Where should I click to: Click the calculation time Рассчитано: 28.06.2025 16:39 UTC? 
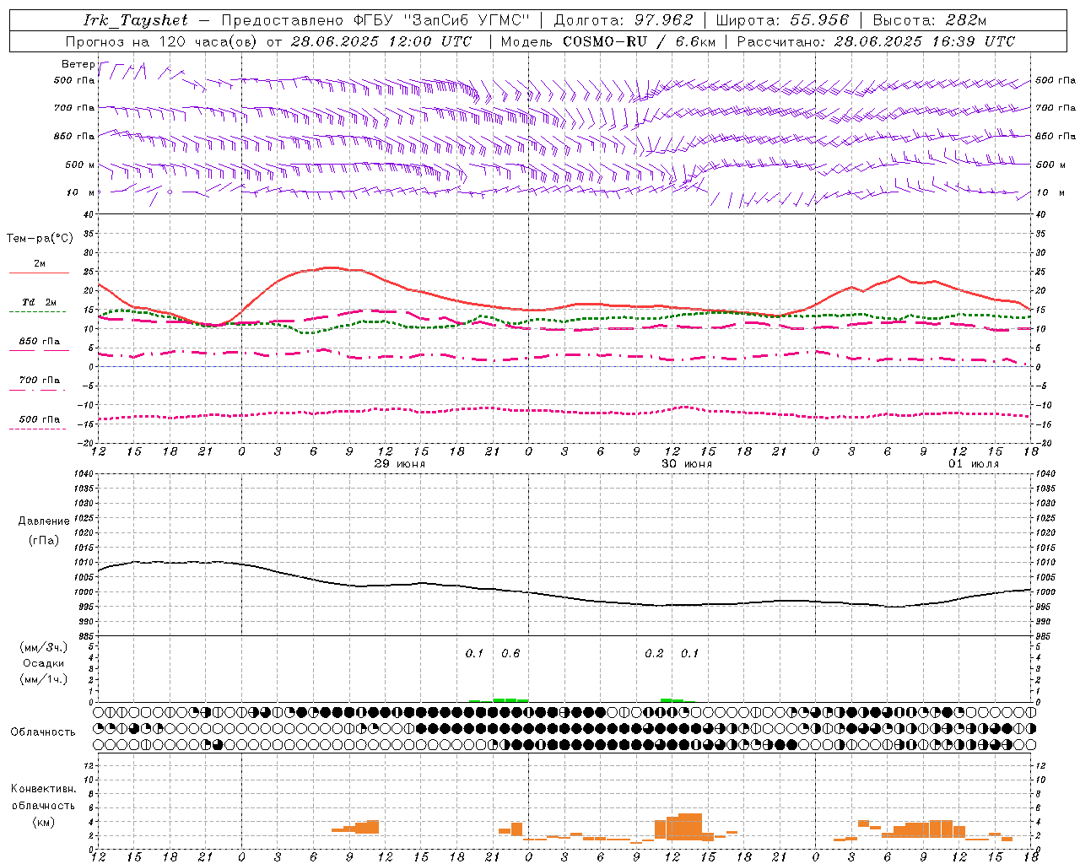(x=876, y=41)
